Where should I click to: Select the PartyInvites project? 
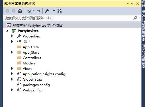pos(28,31)
